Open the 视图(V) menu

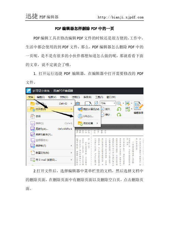(x=52, y=97)
